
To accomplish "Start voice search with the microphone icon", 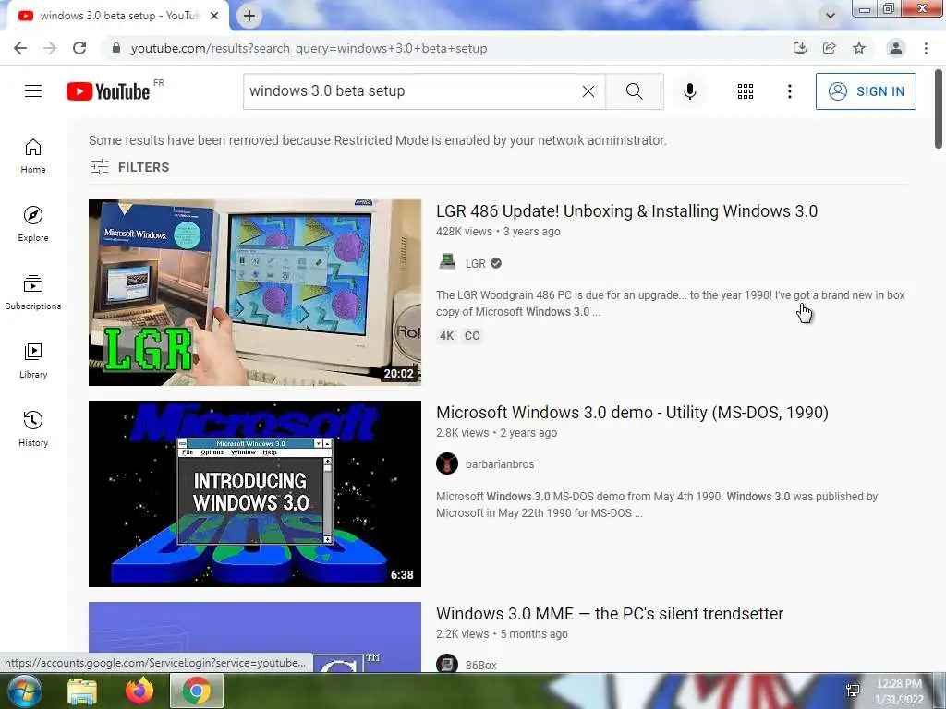I will pyautogui.click(x=689, y=91).
